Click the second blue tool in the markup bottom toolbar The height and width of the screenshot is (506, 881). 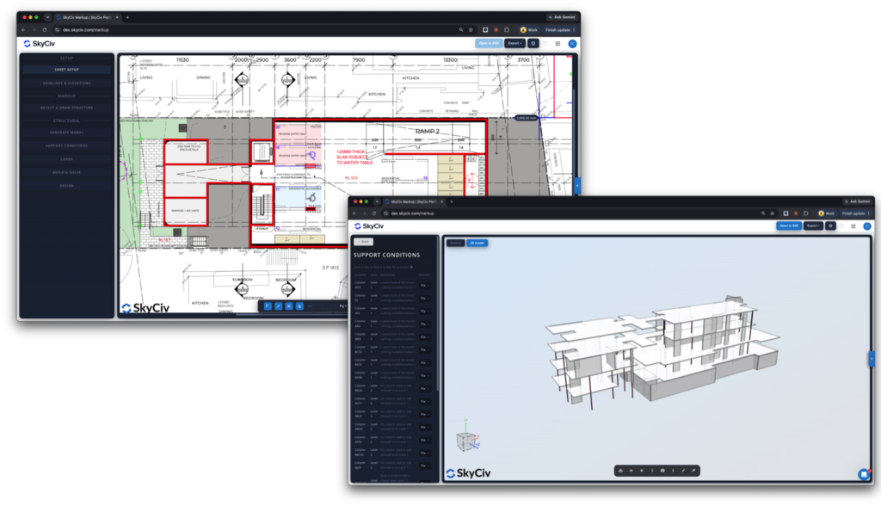click(x=278, y=305)
